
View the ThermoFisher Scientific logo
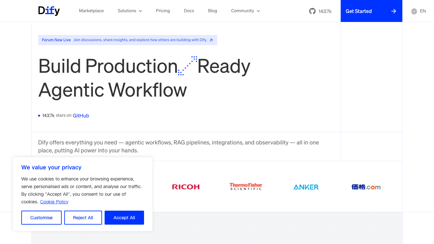click(x=246, y=186)
